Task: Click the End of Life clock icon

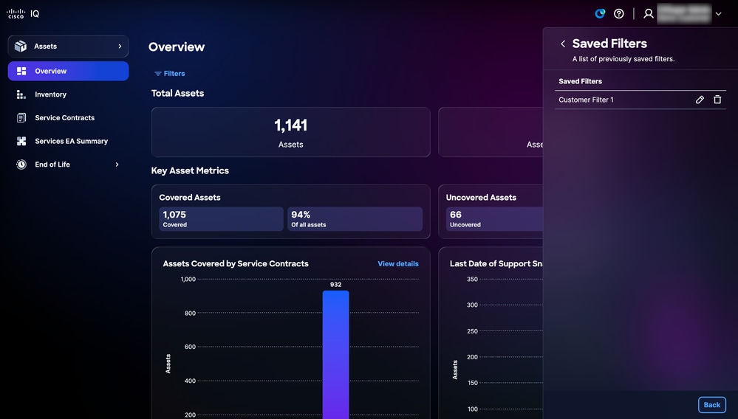Action: coord(21,165)
